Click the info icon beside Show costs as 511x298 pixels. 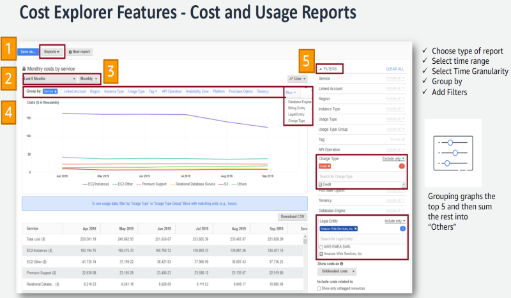342,264
